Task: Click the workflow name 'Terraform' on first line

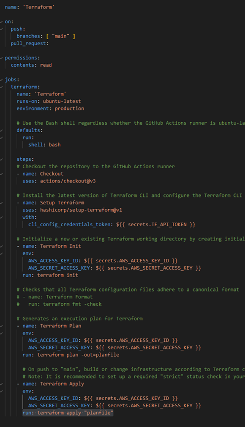Action: coord(39,7)
